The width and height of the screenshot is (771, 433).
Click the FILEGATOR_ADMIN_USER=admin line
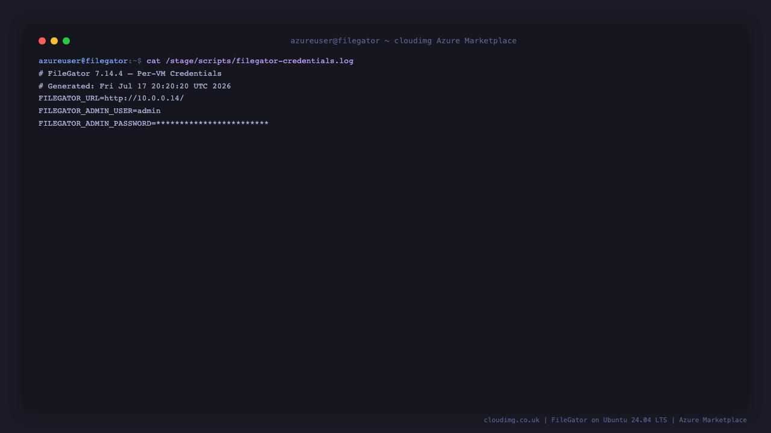pyautogui.click(x=99, y=111)
